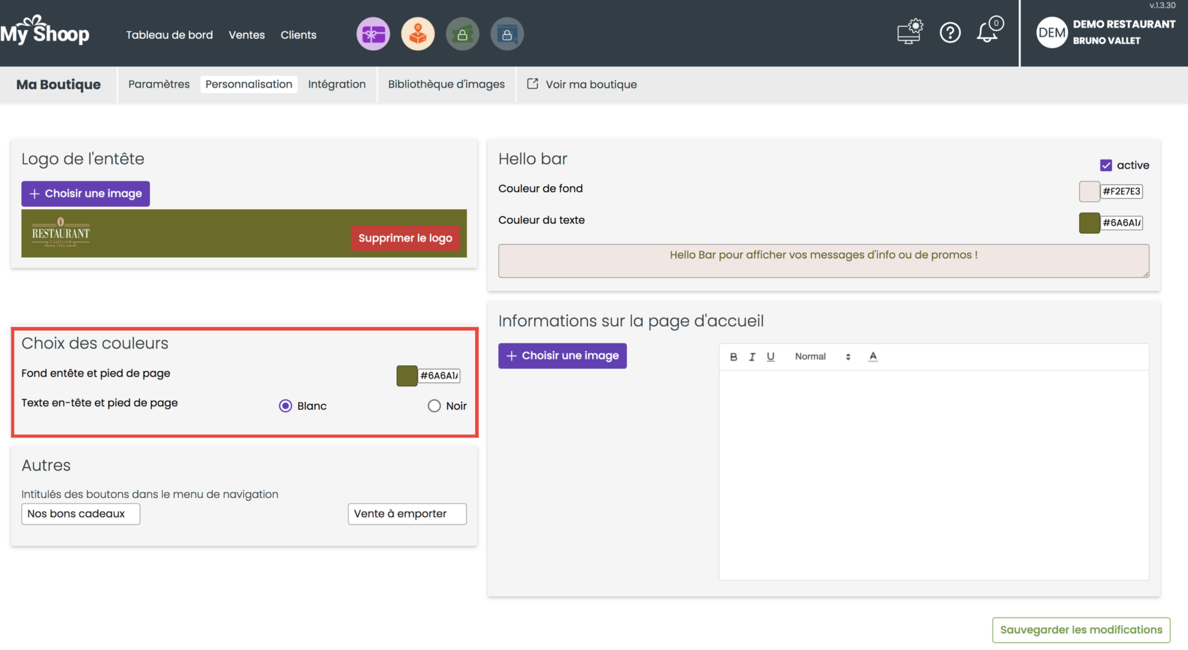Click the grey locked shop icon
The width and height of the screenshot is (1188, 650).
coord(507,34)
